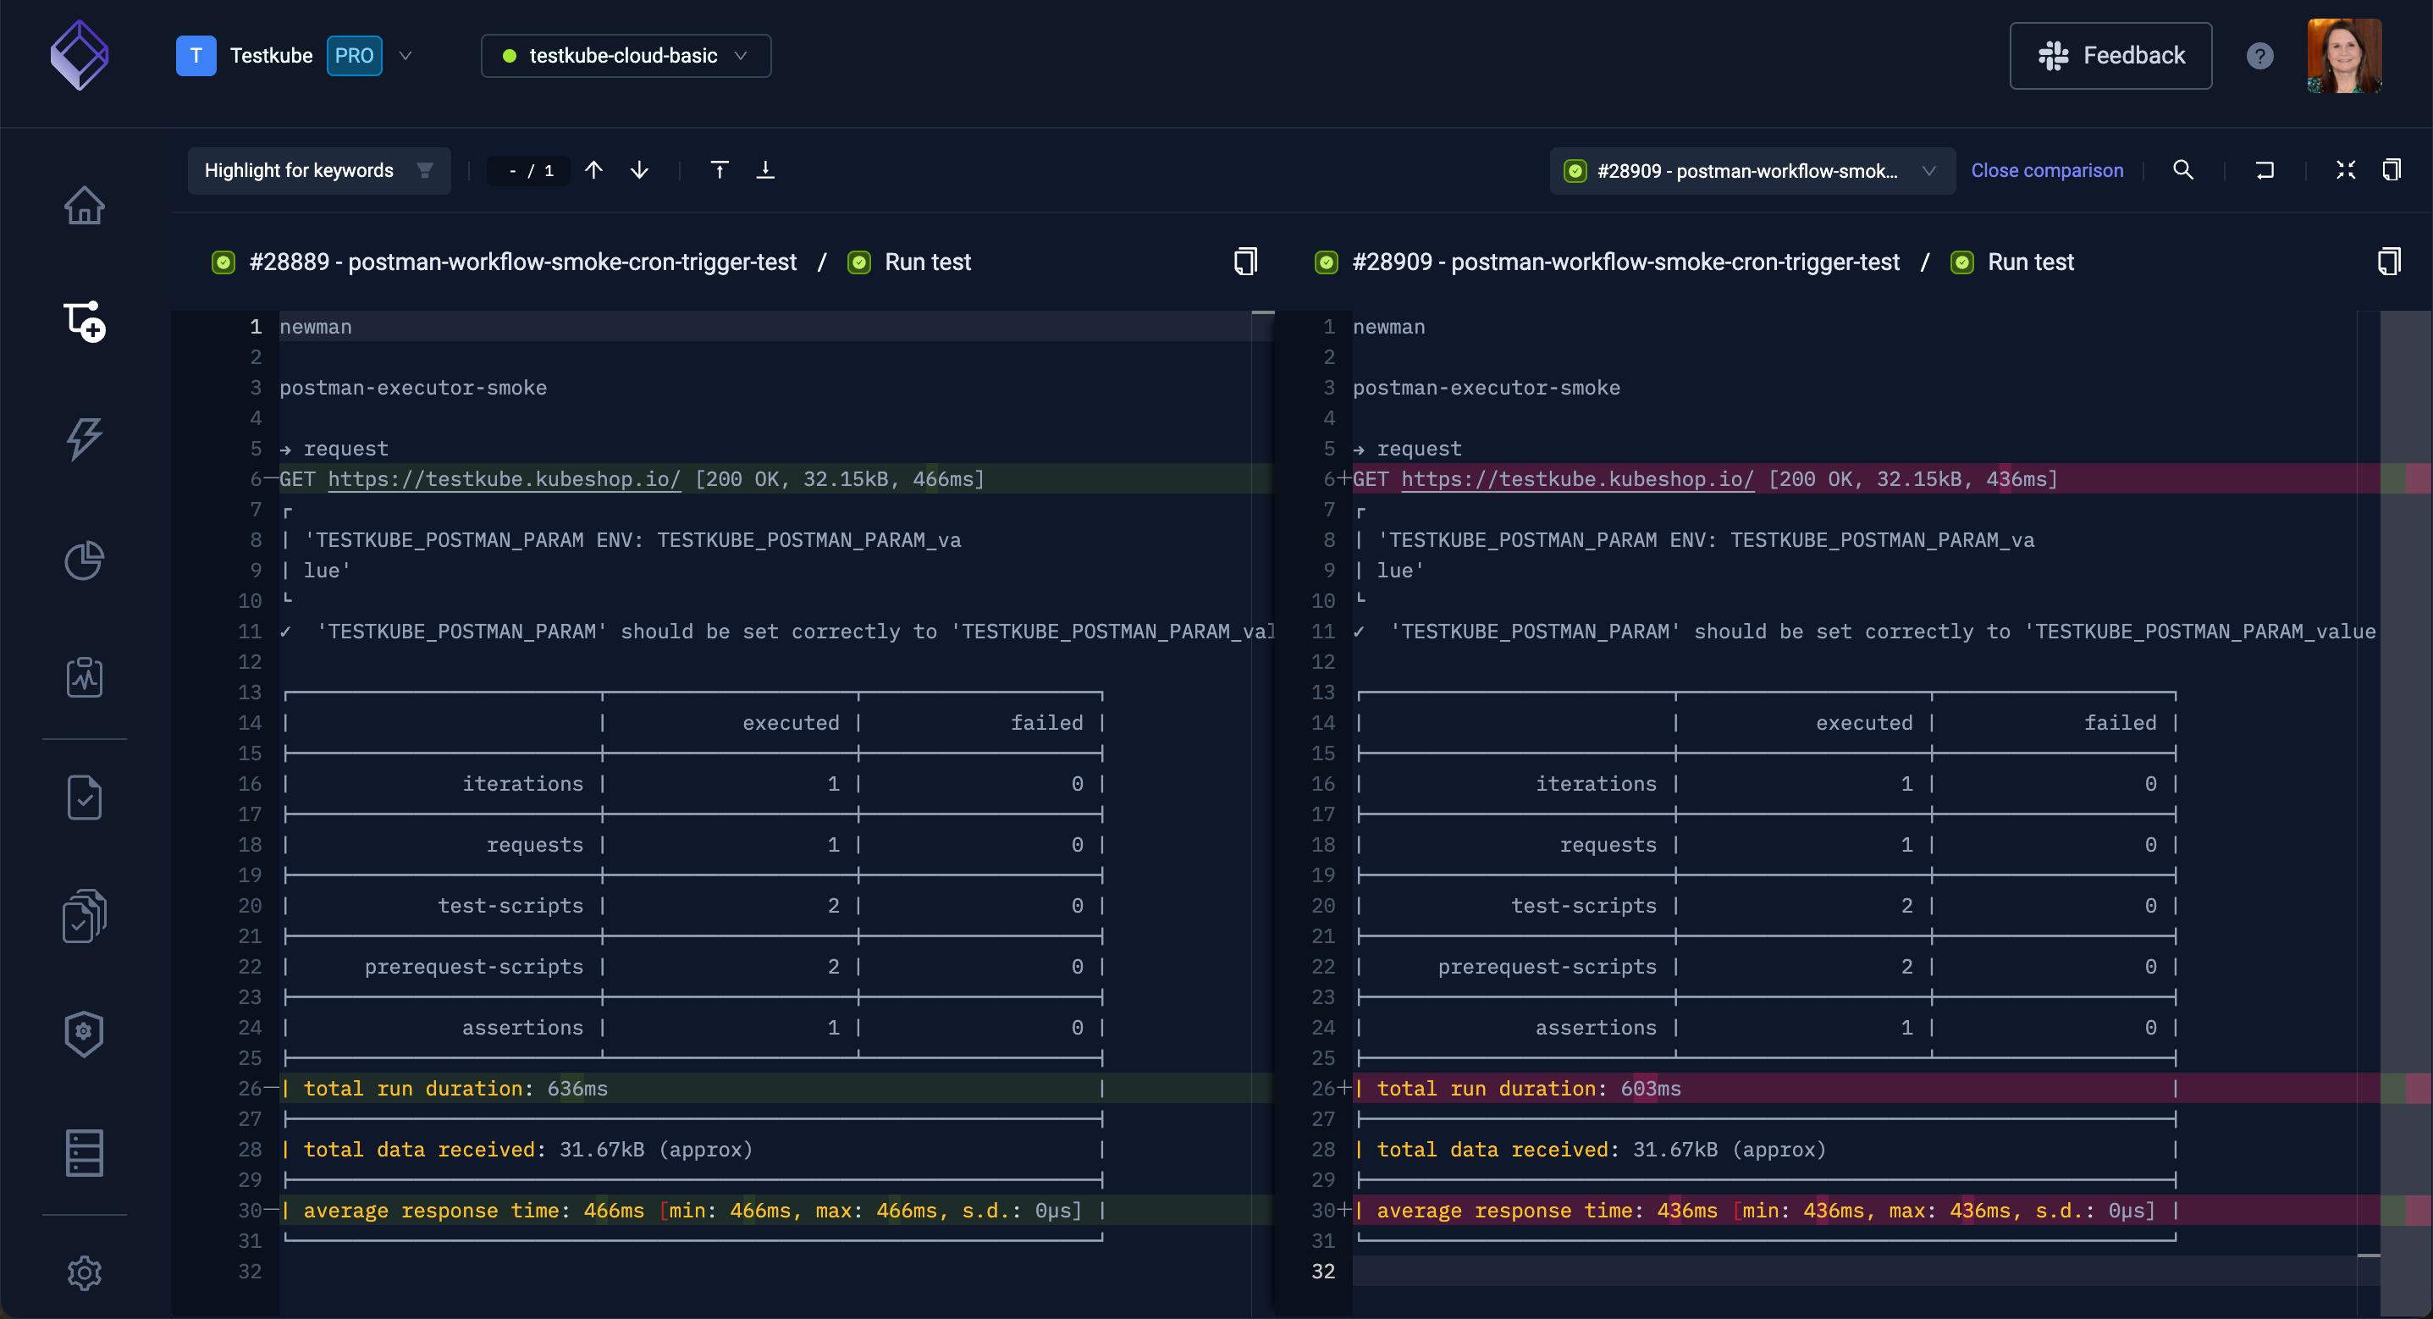This screenshot has width=2433, height=1319.
Task: Open the pie chart Insights sidebar icon
Action: (x=84, y=560)
